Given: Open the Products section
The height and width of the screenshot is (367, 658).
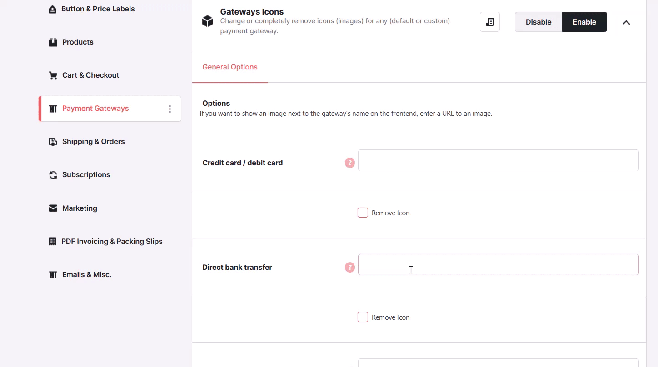Looking at the screenshot, I should [x=78, y=42].
